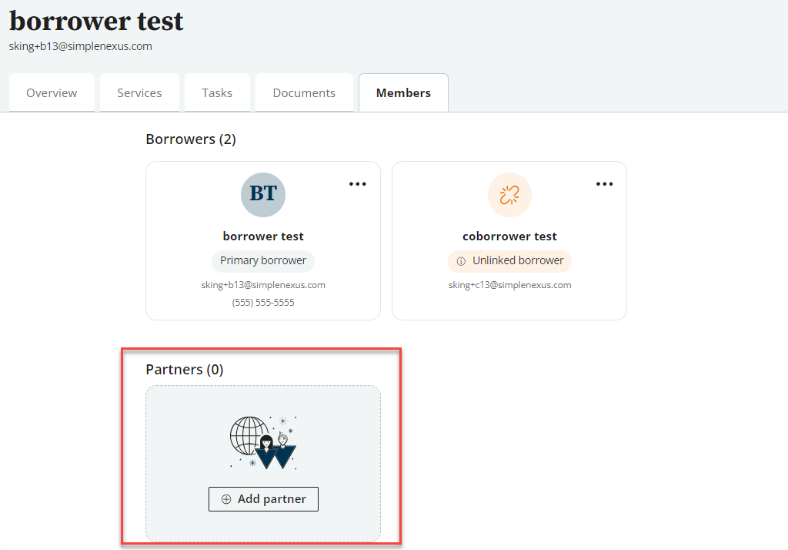Click the BT initials avatar
The width and height of the screenshot is (788, 550).
coord(263,194)
